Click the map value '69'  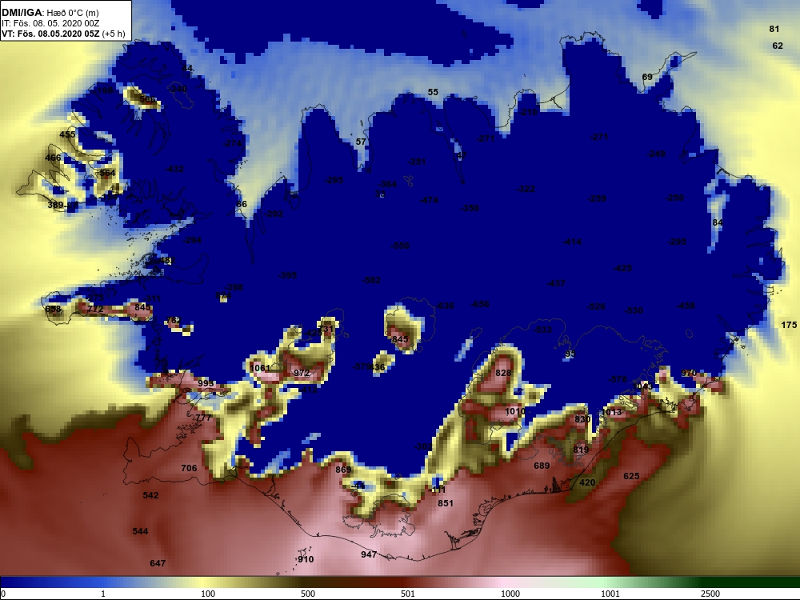click(x=647, y=77)
